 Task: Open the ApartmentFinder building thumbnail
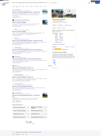click(45, 95)
